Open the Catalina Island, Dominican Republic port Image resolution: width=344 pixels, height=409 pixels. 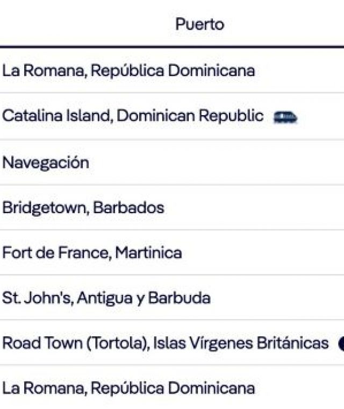133,116
